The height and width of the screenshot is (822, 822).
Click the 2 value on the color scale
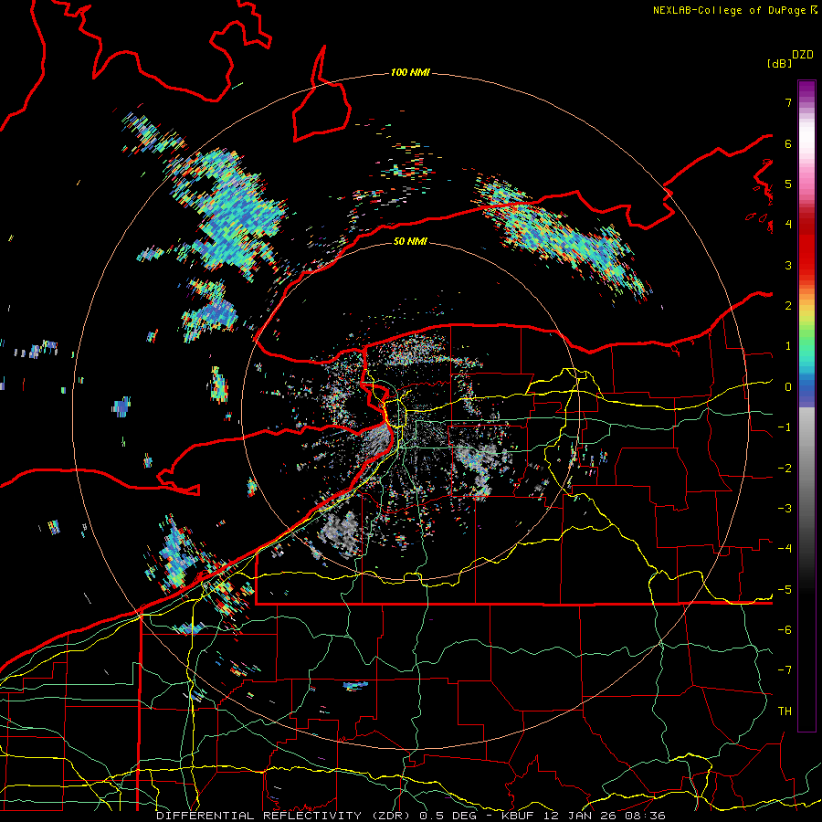788,306
